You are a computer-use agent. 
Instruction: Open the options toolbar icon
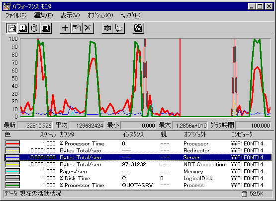point(138,28)
